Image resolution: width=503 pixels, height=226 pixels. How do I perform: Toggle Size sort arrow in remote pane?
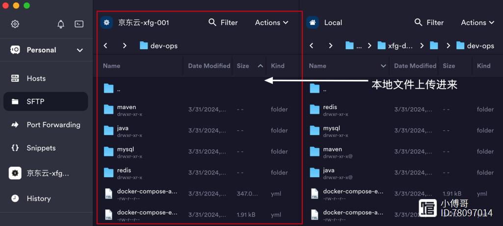click(x=261, y=66)
